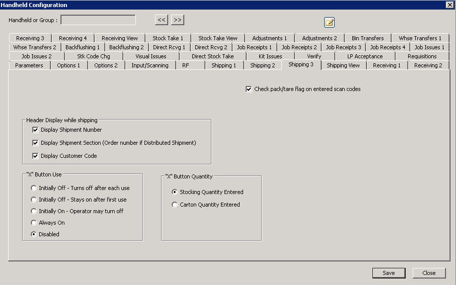Choose Initially On - Operator may turn off
The height and width of the screenshot is (285, 456).
[34, 211]
